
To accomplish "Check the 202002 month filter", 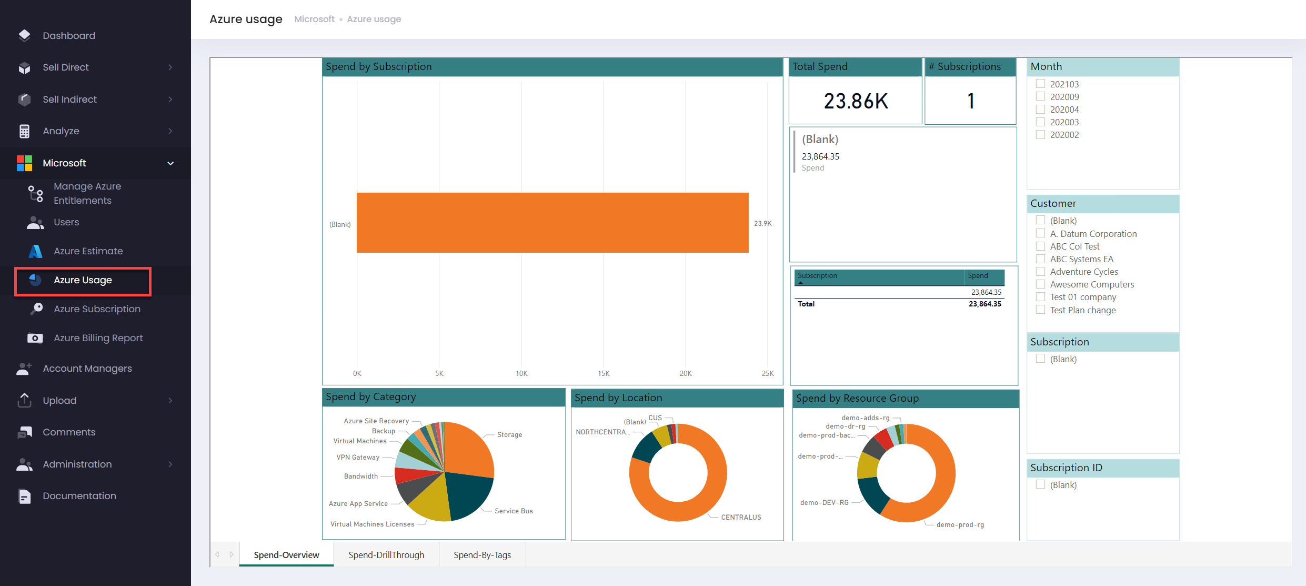I will (x=1040, y=134).
